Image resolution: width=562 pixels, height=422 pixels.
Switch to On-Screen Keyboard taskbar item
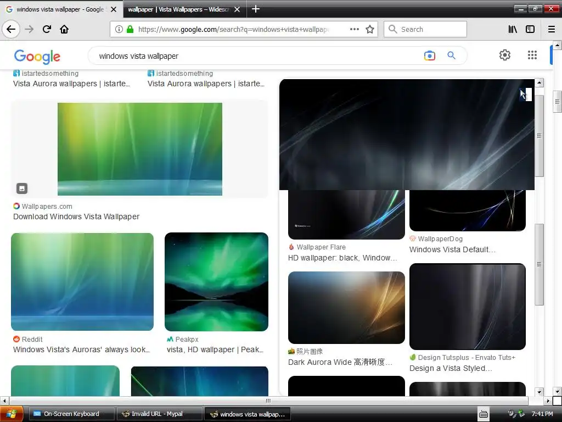coord(71,414)
